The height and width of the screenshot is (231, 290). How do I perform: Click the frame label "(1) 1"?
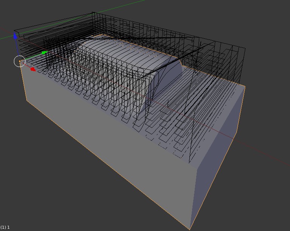pyautogui.click(x=5, y=227)
